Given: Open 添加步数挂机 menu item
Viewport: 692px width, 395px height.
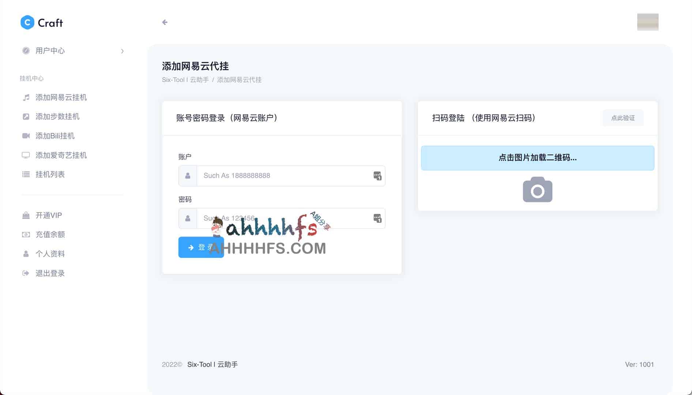Looking at the screenshot, I should [57, 117].
